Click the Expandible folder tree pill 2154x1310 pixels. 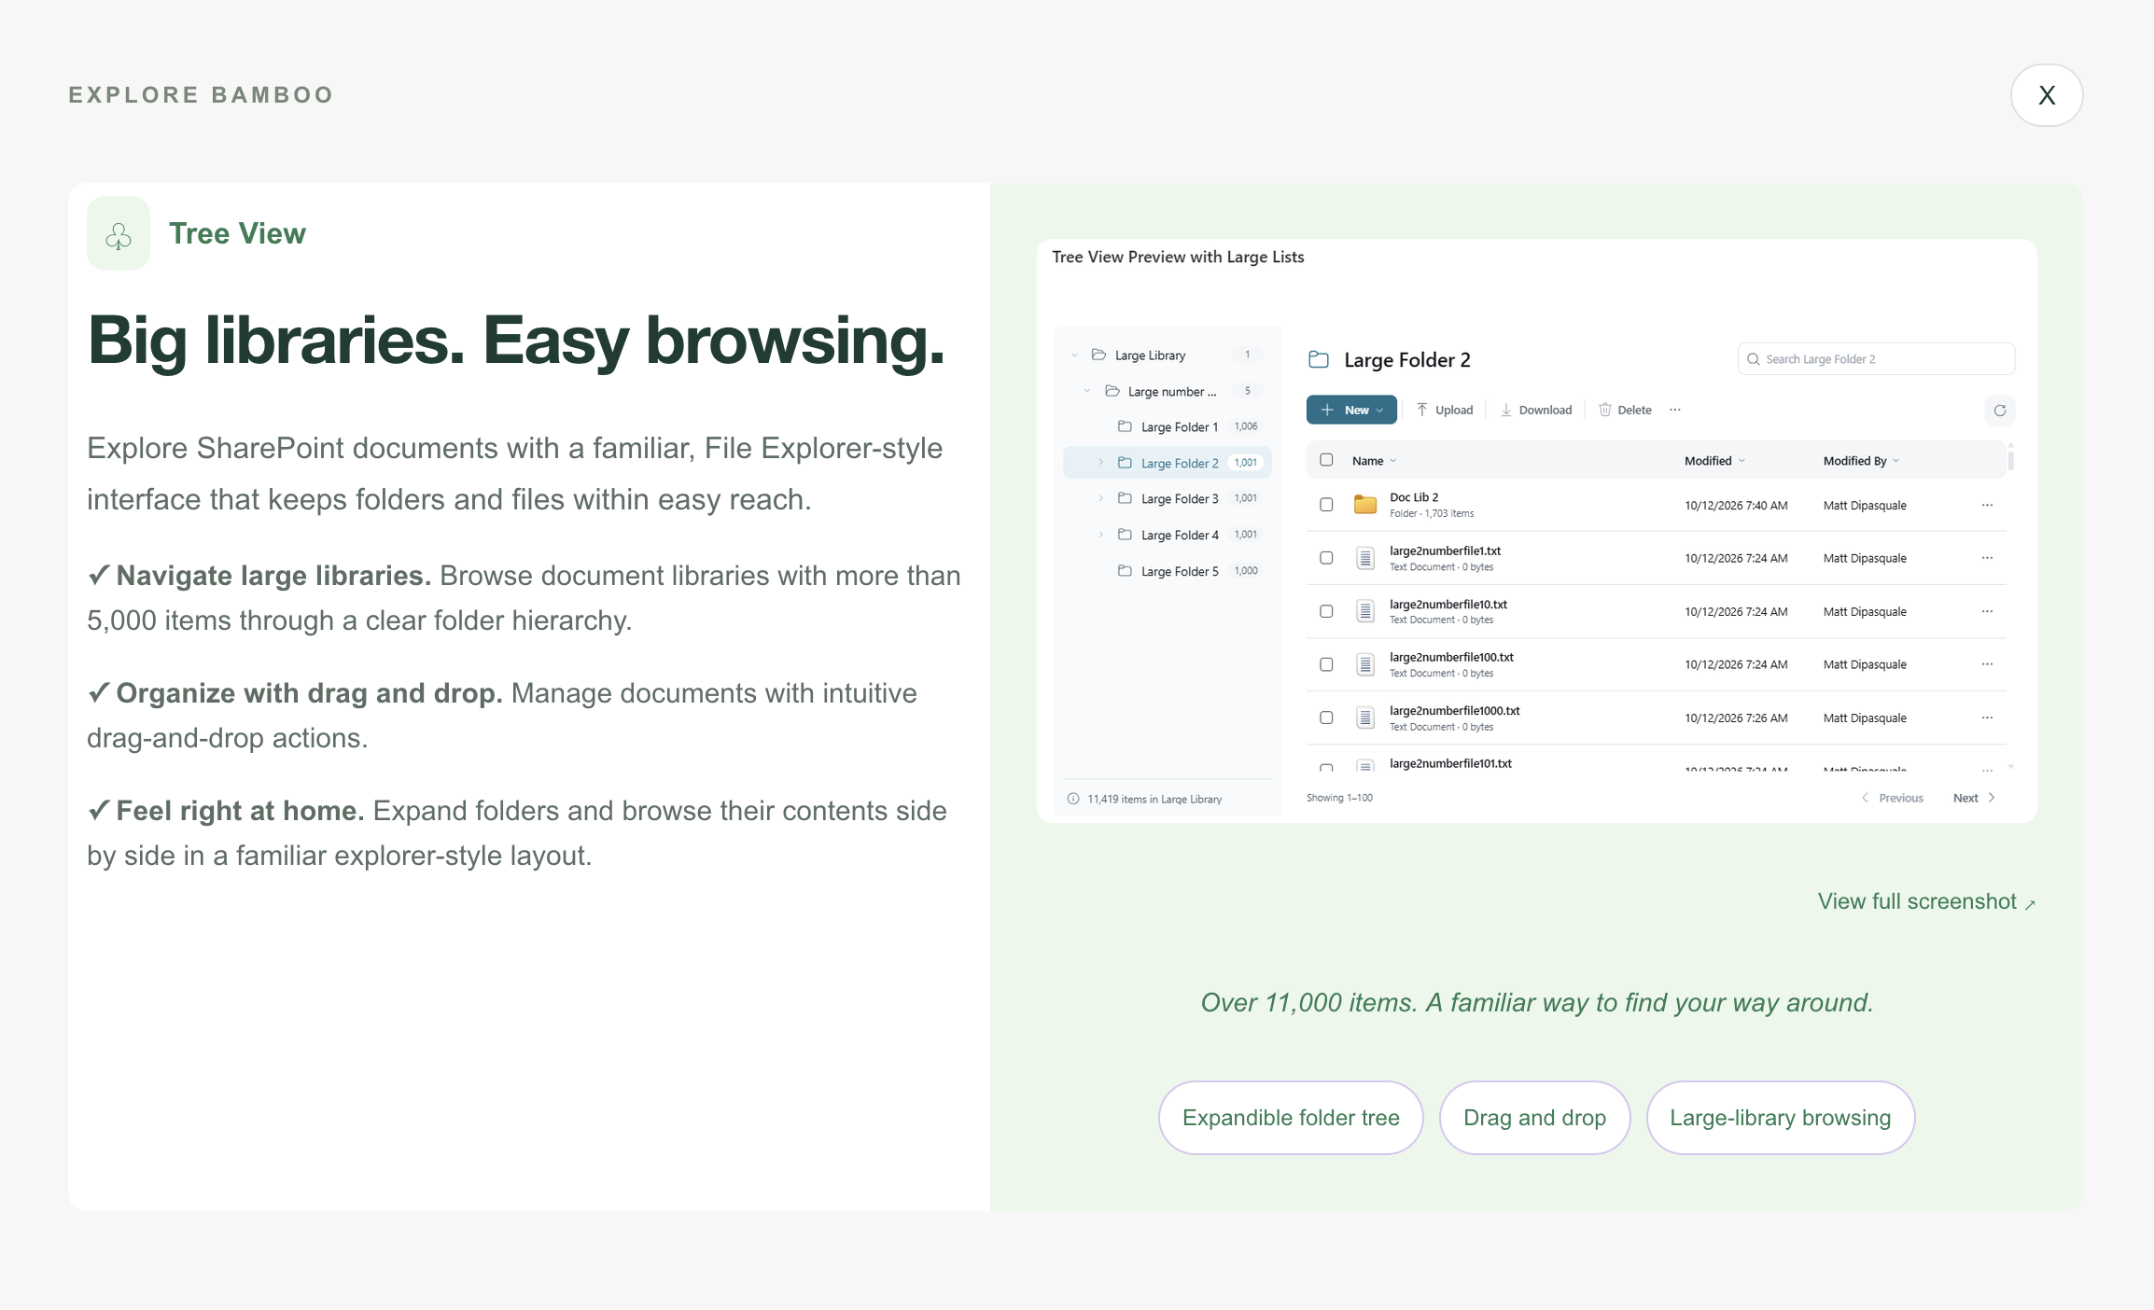1291,1118
